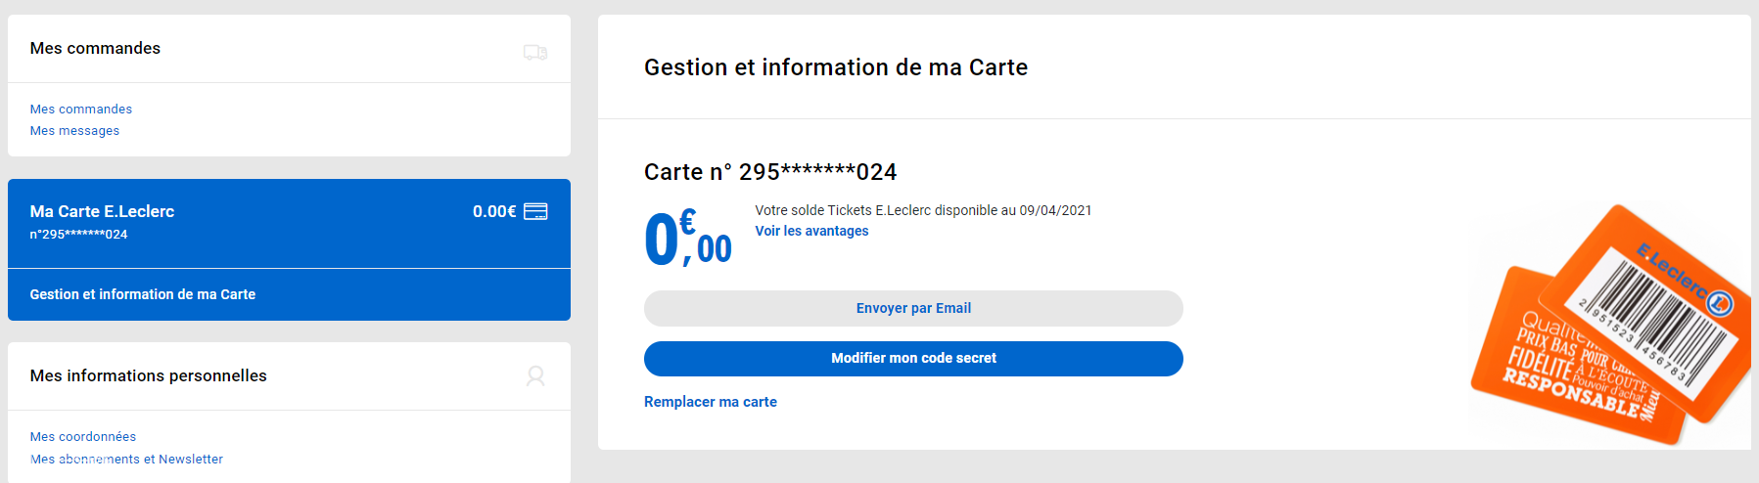
Task: Click the Envoyer par Email button
Action: click(x=913, y=308)
